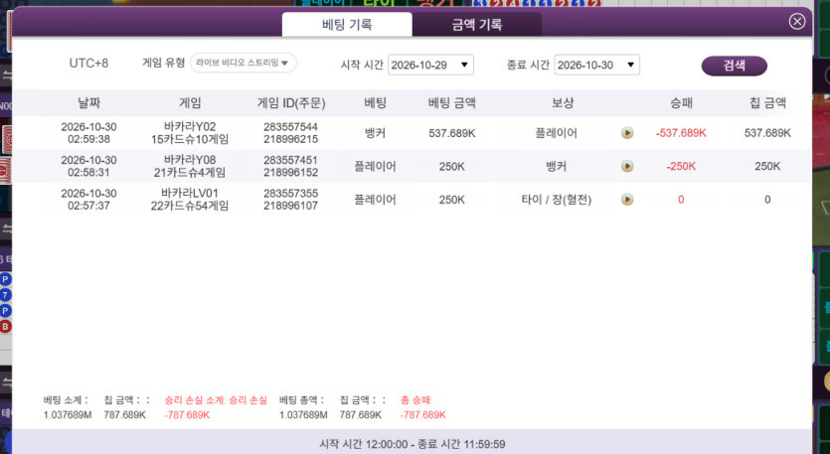830x454 pixels.
Task: Click the 칩 금액 column header
Action: [x=767, y=102]
